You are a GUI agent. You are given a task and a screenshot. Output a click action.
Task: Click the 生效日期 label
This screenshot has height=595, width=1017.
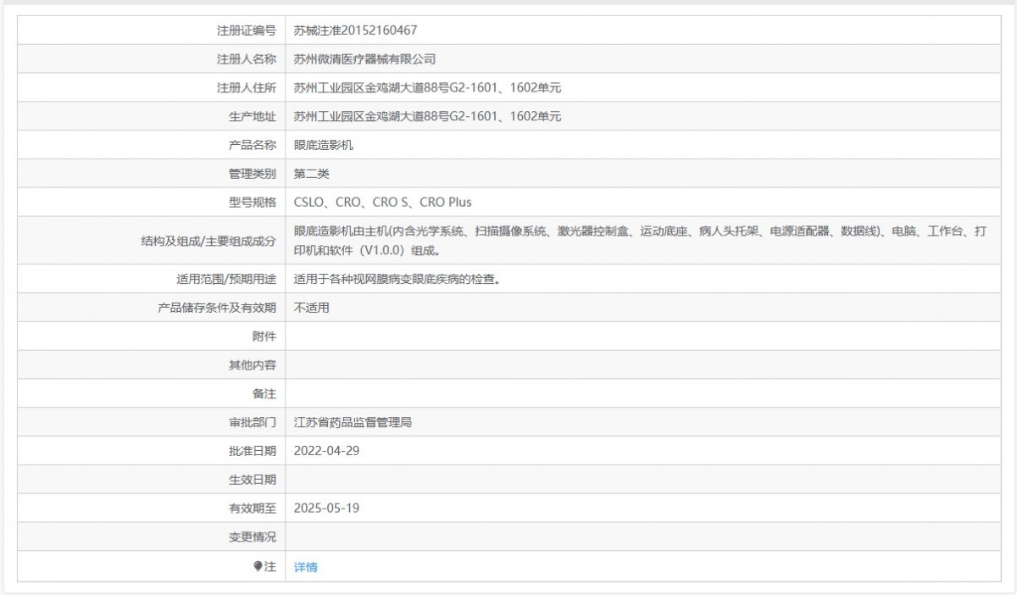point(253,480)
